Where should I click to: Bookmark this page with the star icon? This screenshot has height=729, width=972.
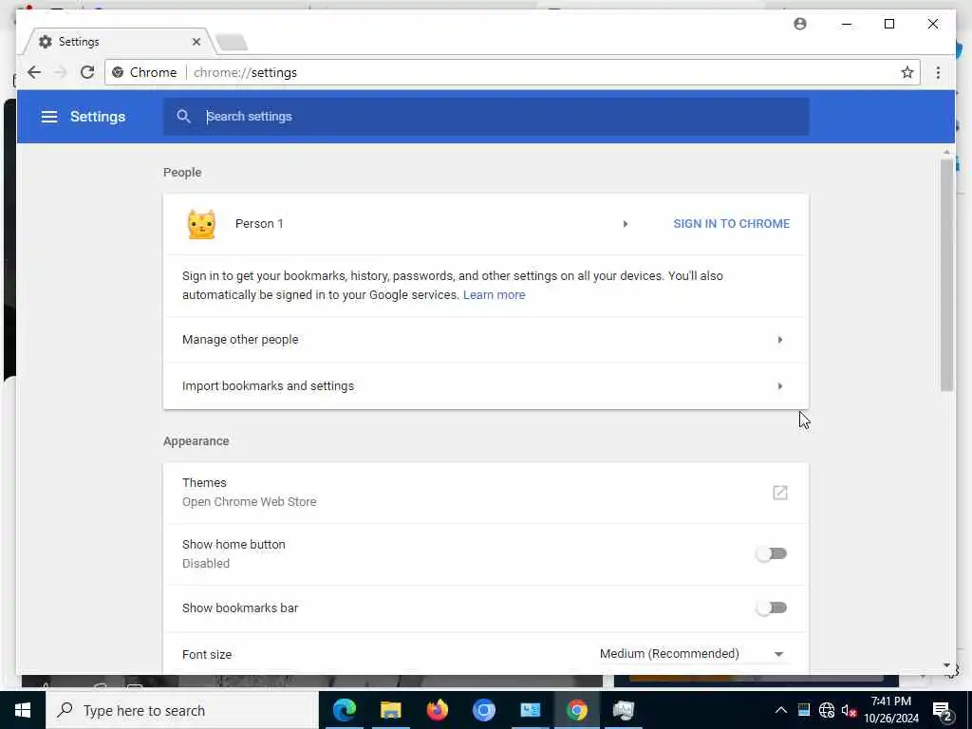click(907, 72)
